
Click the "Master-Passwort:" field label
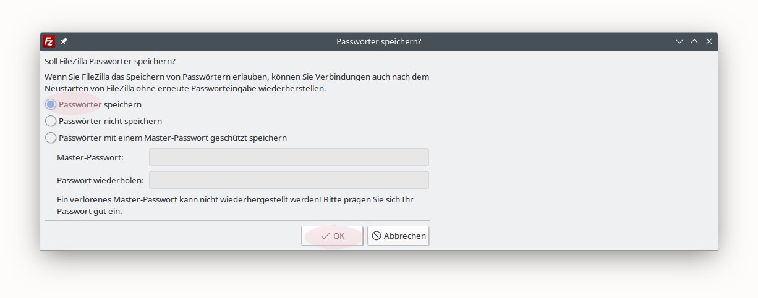tap(90, 157)
